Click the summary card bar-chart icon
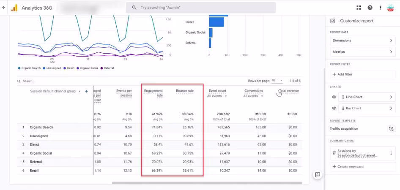This screenshot has height=190, width=400. tap(334, 153)
